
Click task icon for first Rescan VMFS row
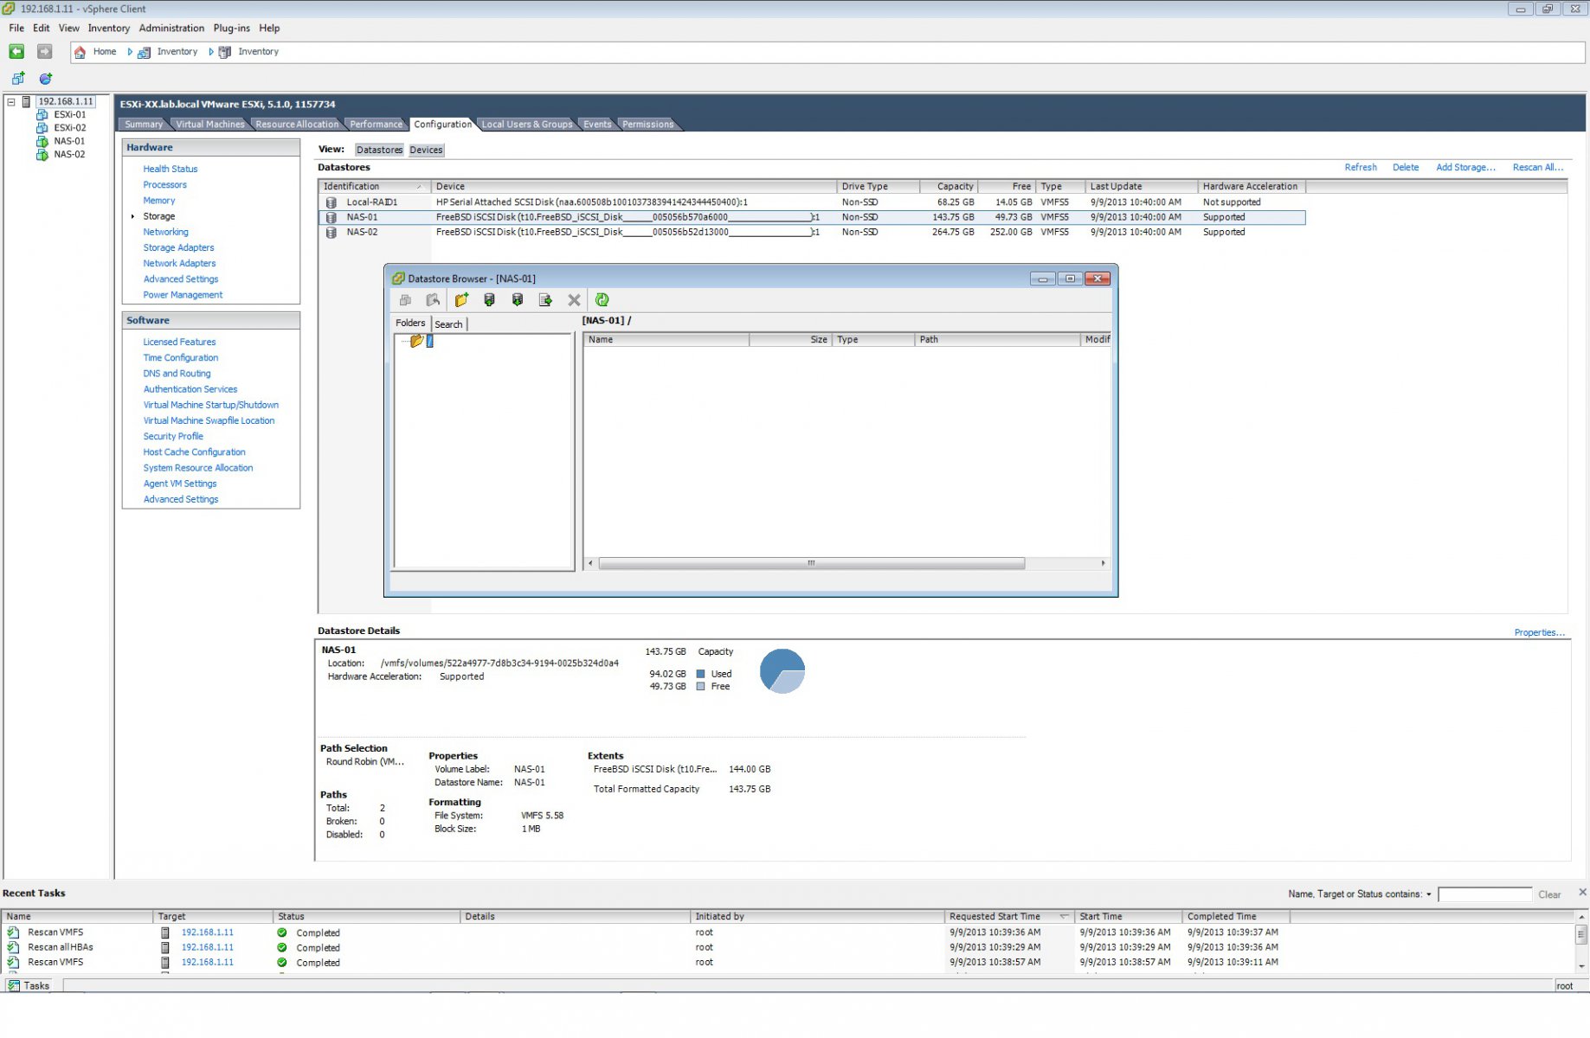(13, 932)
